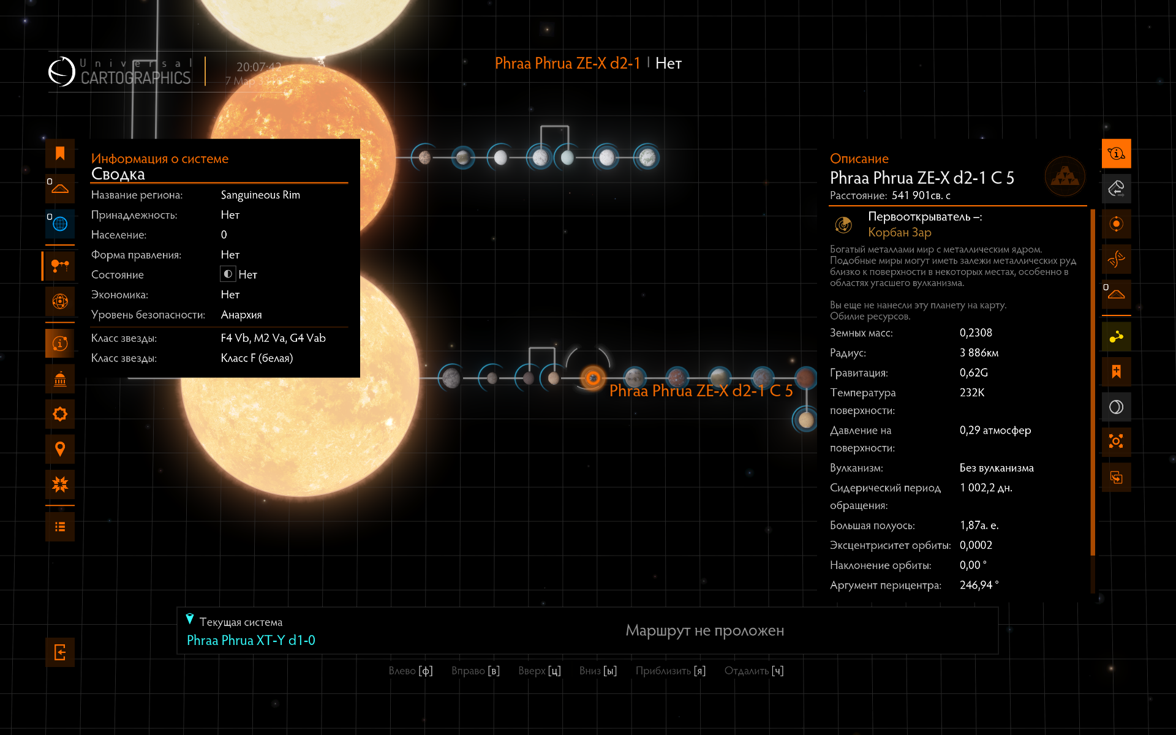Open stations and facilities building icon
The image size is (1176, 735).
(x=60, y=379)
